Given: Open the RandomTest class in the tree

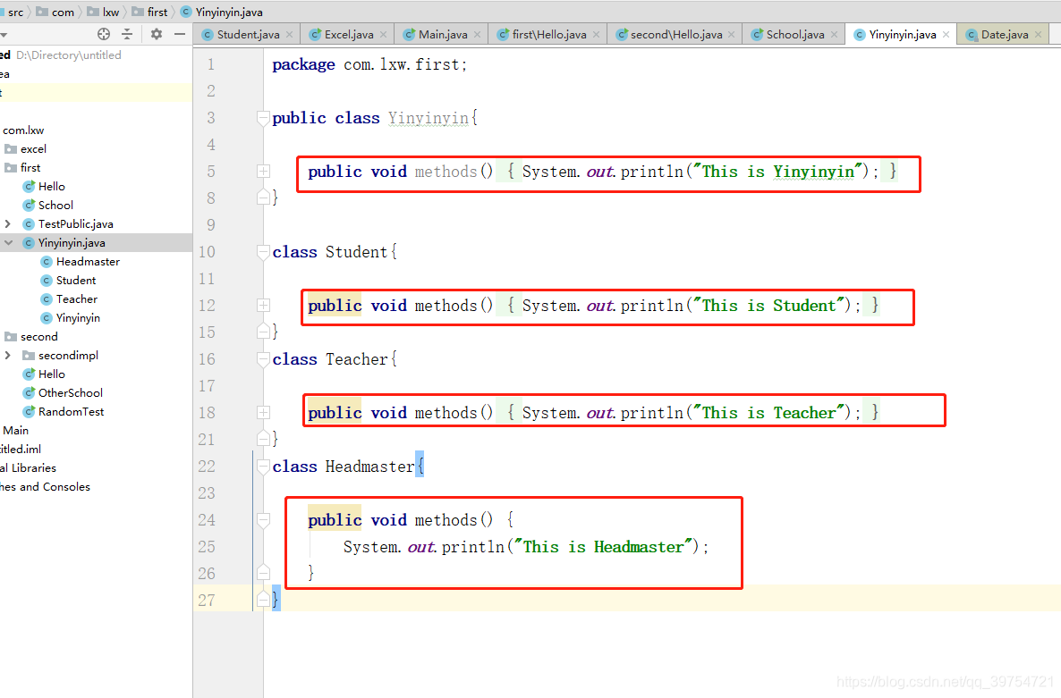Looking at the screenshot, I should (x=72, y=411).
